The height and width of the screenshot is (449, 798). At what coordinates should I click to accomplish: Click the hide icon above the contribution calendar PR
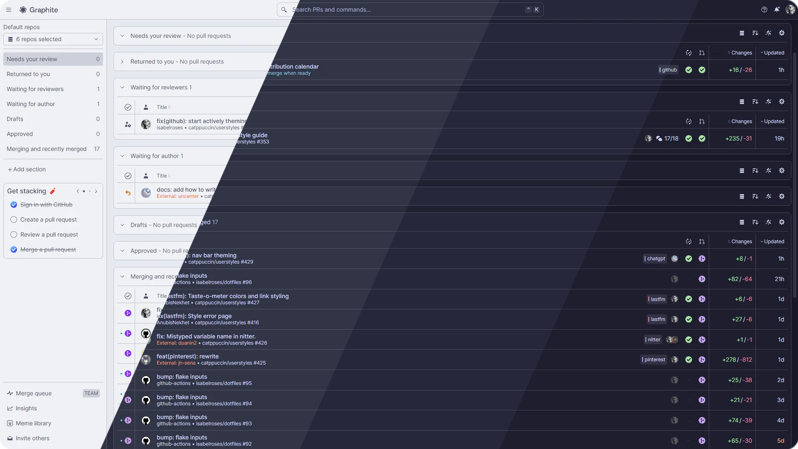[768, 33]
